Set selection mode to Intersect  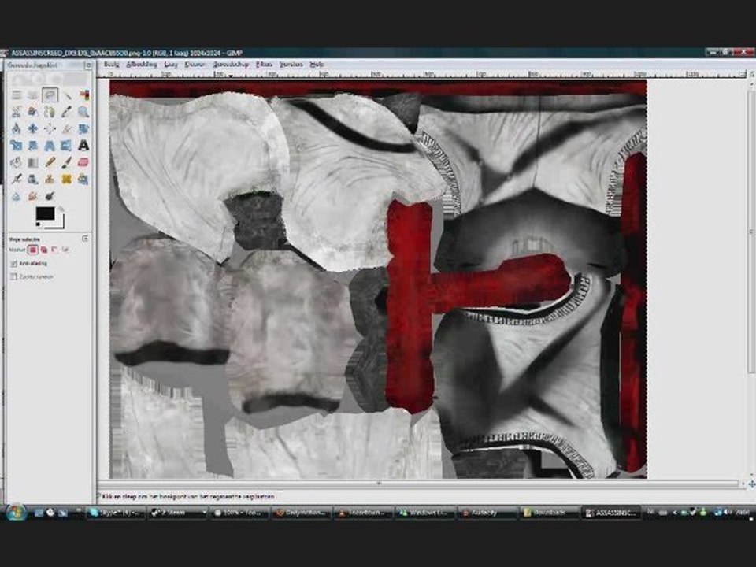pos(65,250)
